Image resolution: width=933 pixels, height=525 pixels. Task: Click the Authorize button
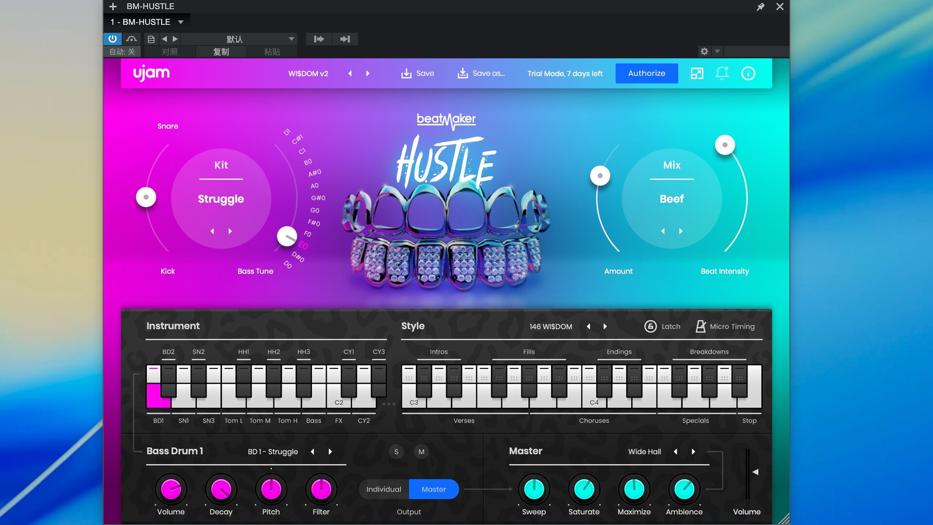point(646,73)
